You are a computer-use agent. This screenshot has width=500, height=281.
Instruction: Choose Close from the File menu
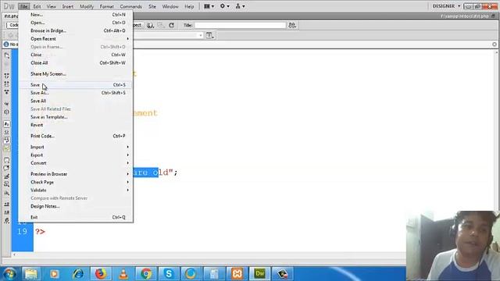point(76,55)
